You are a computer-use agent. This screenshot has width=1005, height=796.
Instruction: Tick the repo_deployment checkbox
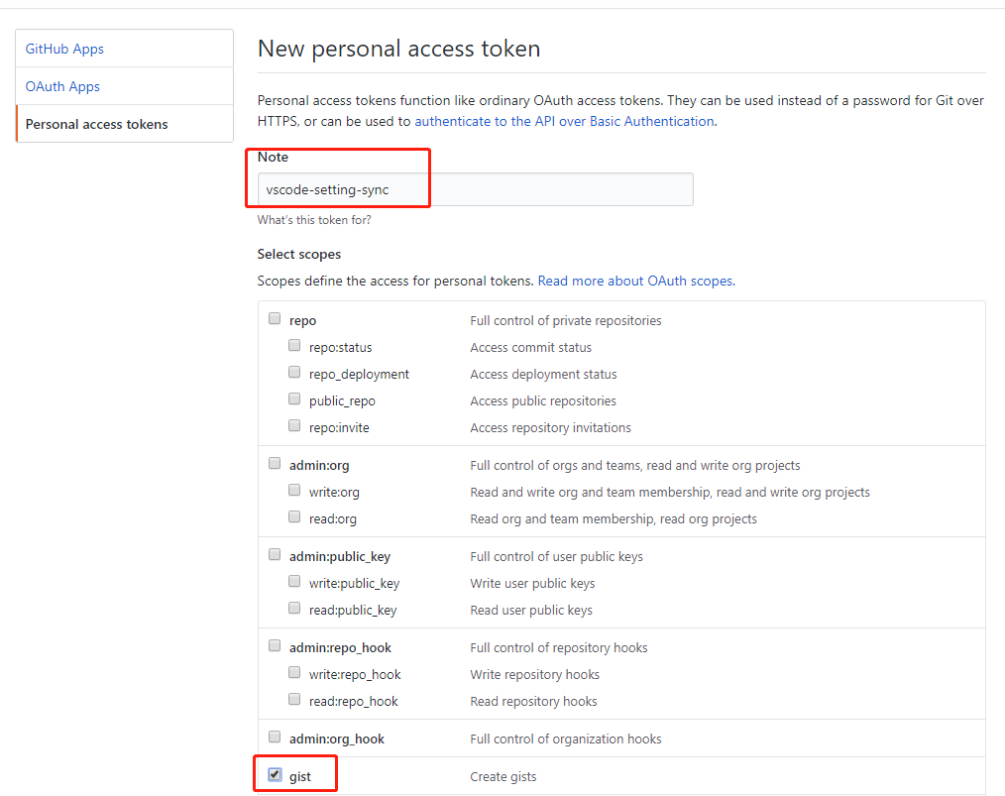click(294, 373)
